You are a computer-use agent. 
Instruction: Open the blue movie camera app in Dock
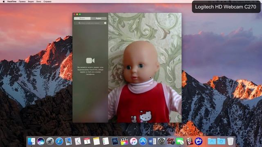tap(198, 141)
